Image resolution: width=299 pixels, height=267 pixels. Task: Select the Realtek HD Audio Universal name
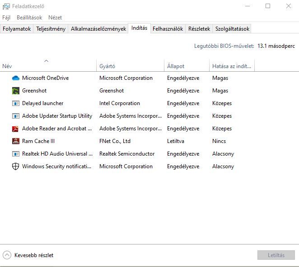coord(57,154)
